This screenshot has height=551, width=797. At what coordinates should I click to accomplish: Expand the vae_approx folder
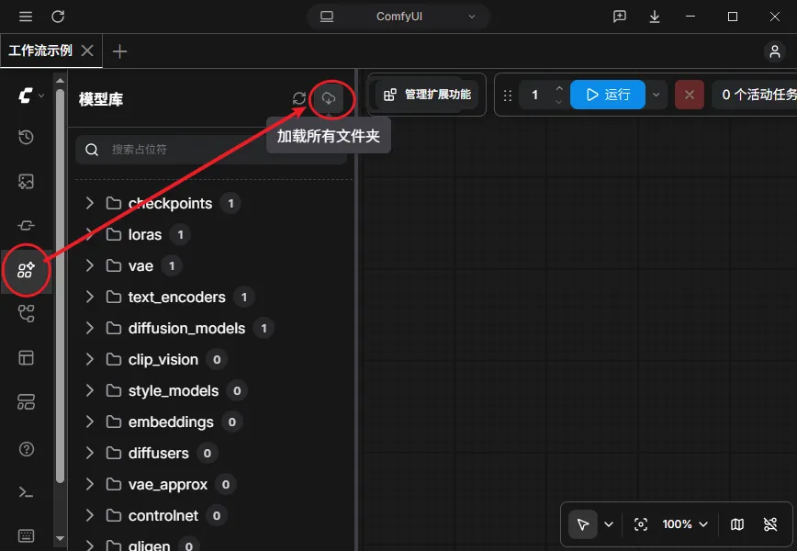click(89, 484)
